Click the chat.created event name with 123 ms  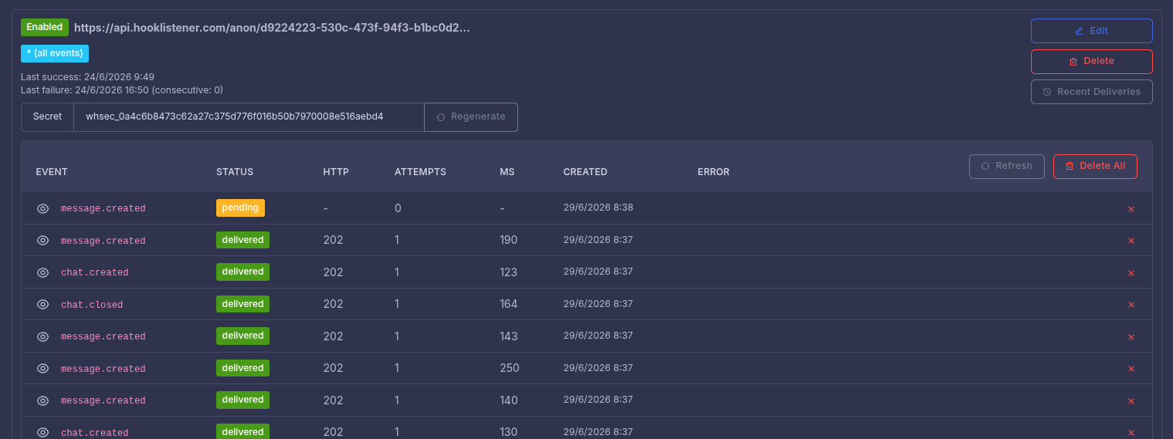[x=95, y=272]
